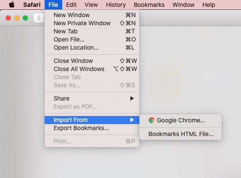Open the History menu
The width and height of the screenshot is (241, 178).
click(x=116, y=5)
